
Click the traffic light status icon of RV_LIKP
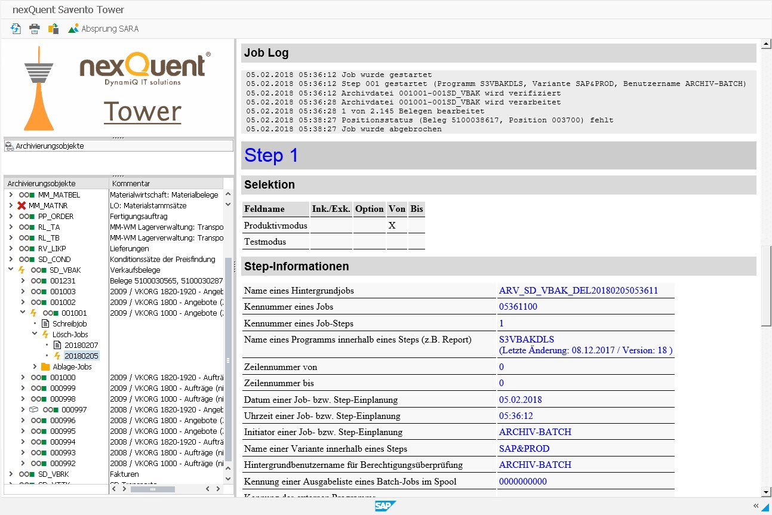27,248
